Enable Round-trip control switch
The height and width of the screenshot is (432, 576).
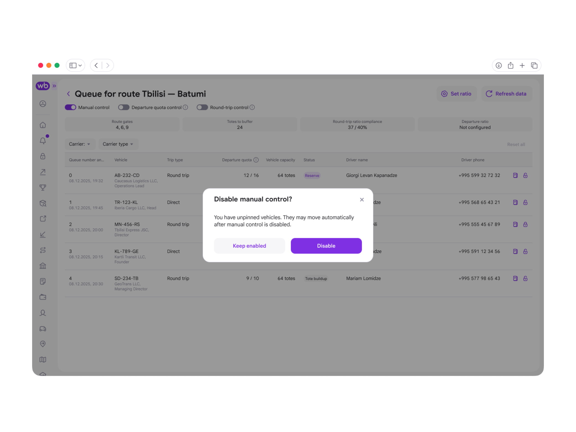202,107
